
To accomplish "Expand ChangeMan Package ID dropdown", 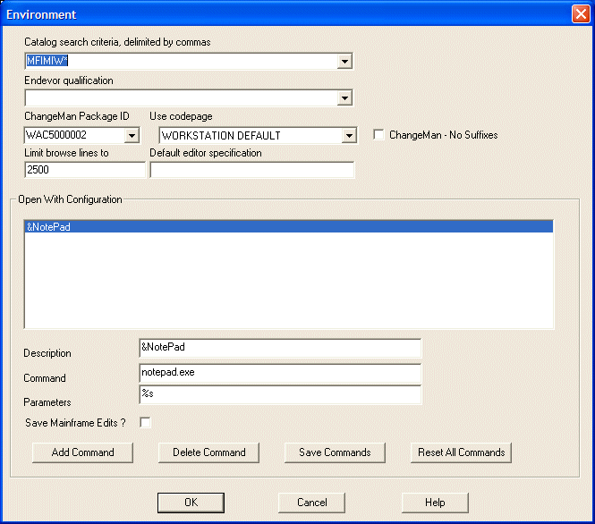I will [132, 136].
